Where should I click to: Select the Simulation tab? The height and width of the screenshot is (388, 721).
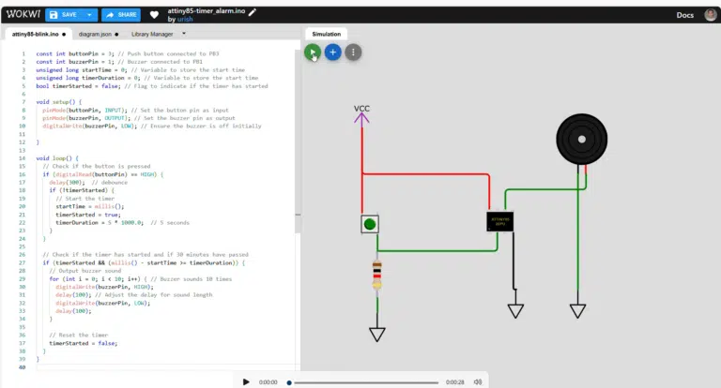coord(327,34)
